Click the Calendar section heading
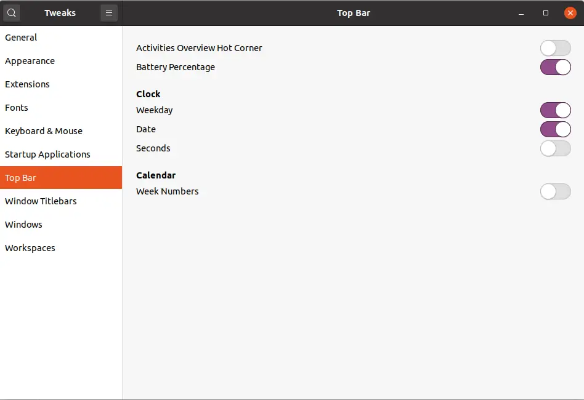Image resolution: width=584 pixels, height=400 pixels. click(x=156, y=175)
